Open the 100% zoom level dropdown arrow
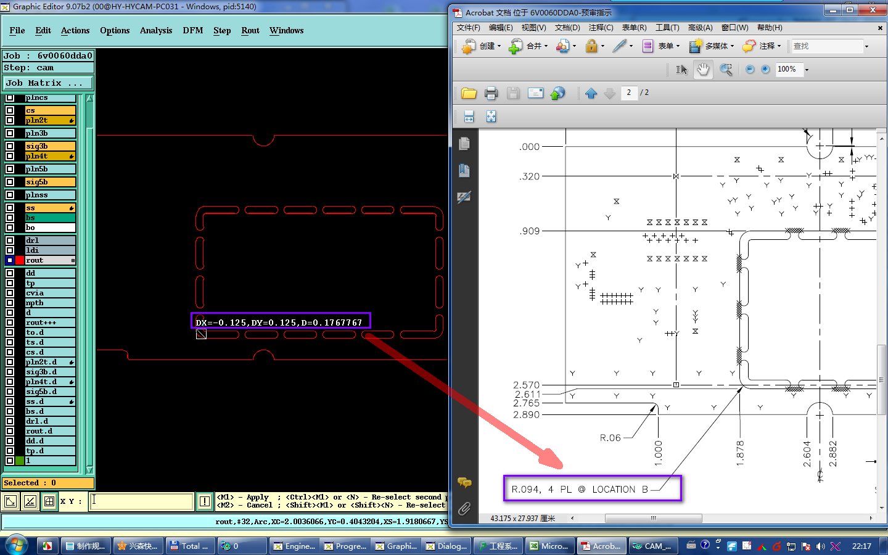 [x=807, y=70]
